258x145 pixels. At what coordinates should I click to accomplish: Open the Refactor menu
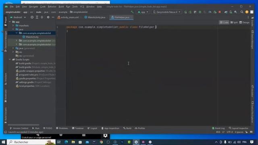[52, 6]
